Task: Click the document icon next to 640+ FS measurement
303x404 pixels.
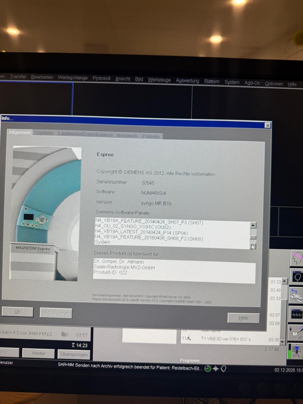Action: tap(64, 333)
